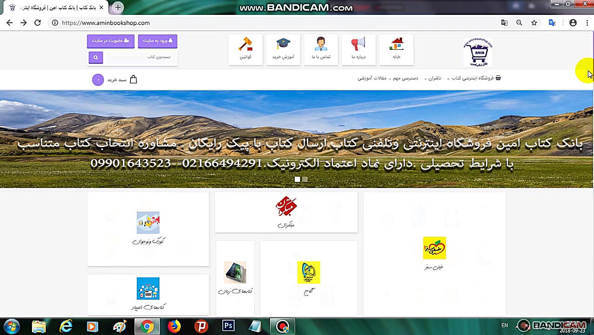Open the Chrome profile avatar icon
This screenshot has width=594, height=335.
573,23
